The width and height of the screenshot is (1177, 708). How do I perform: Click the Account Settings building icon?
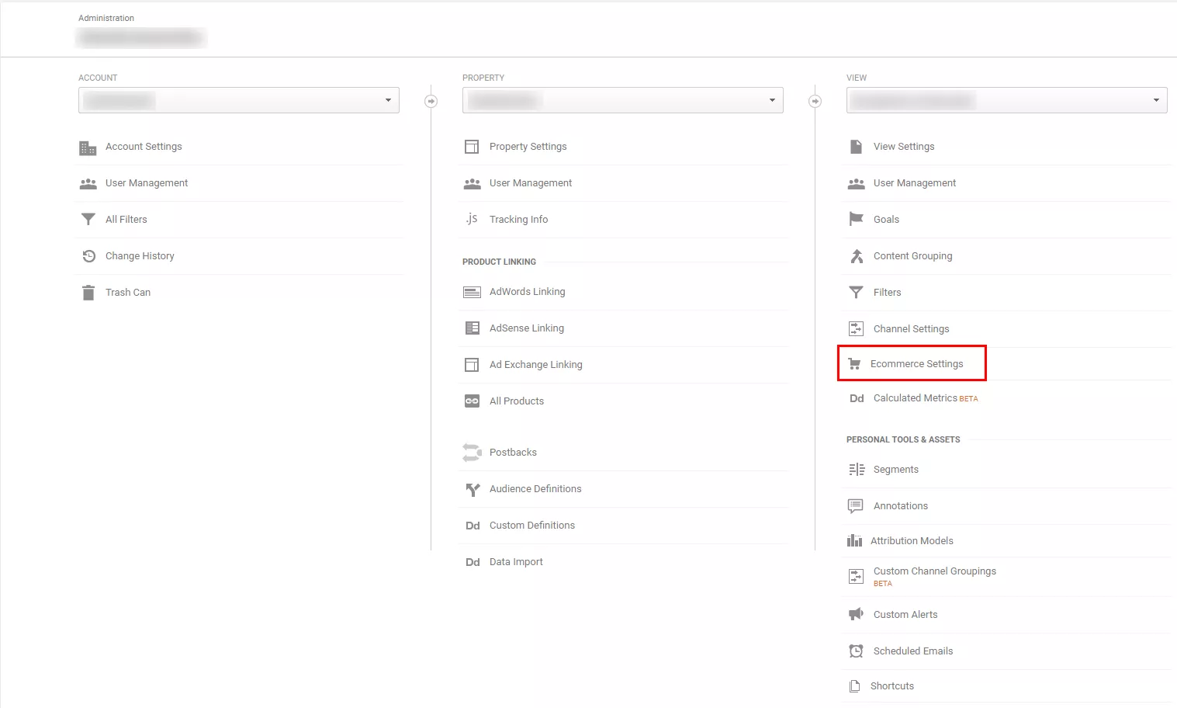click(88, 147)
